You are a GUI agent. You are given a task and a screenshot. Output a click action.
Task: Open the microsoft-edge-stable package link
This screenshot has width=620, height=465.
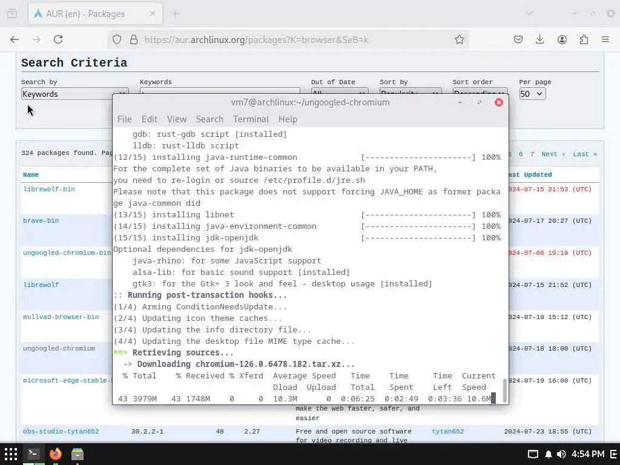(67, 380)
